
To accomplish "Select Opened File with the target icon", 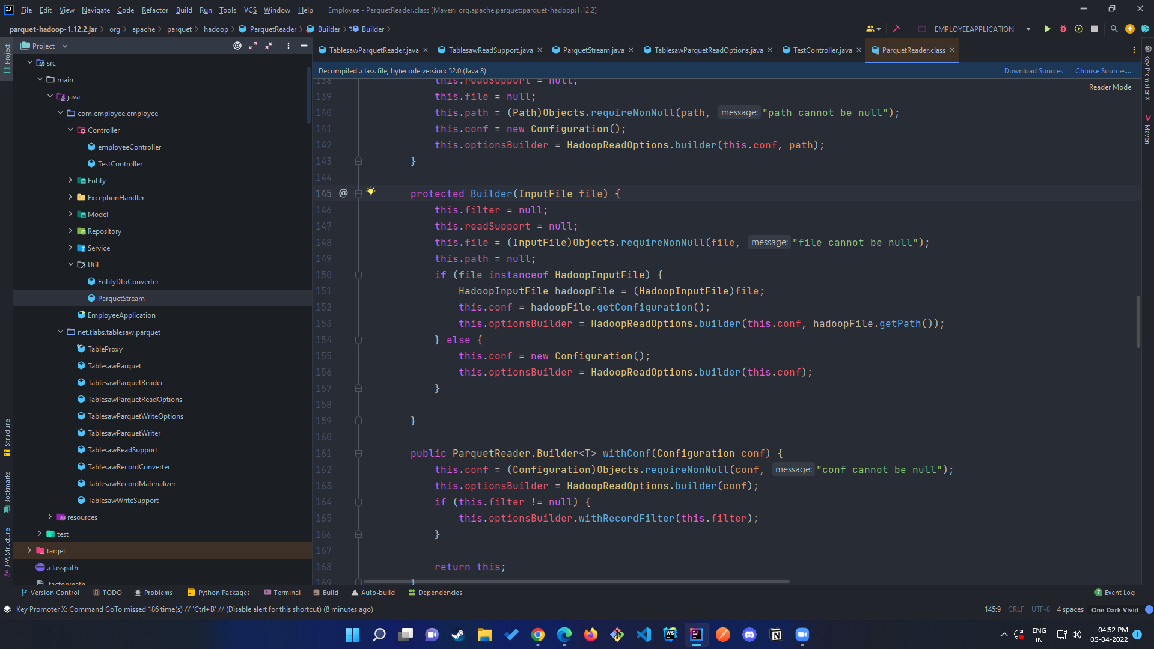I will point(236,46).
